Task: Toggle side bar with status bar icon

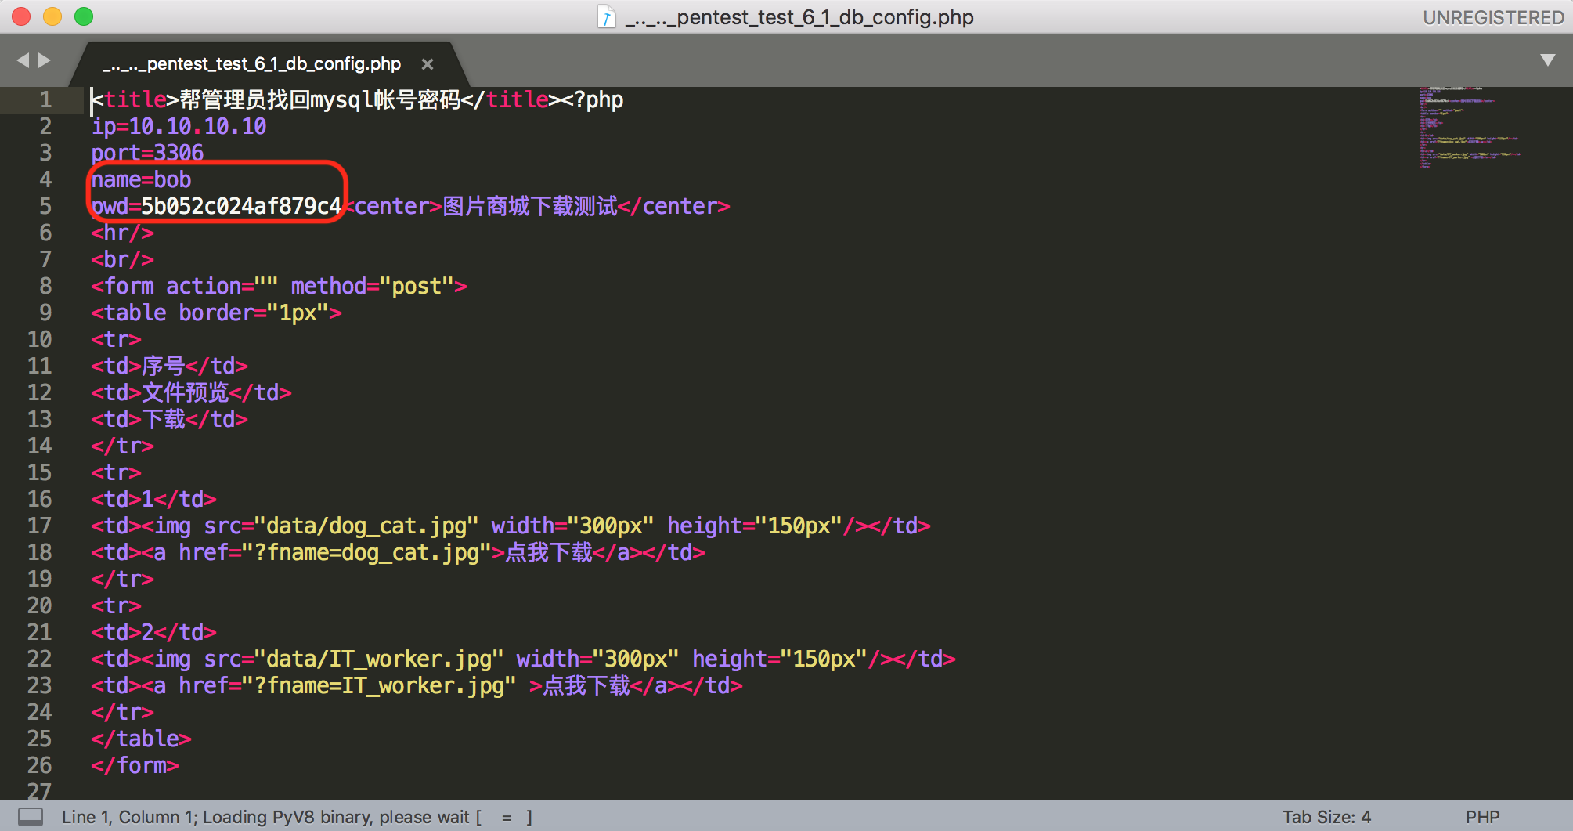Action: pos(31,817)
